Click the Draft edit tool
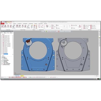Screen dimensions: 101x101 pyautogui.click(x=53, y=28)
